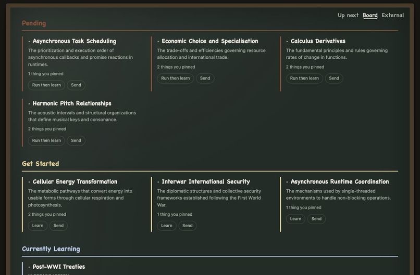This screenshot has width=420, height=275.
Task: Run then learn Asynchronous Task Scheduling
Action: [x=46, y=85]
